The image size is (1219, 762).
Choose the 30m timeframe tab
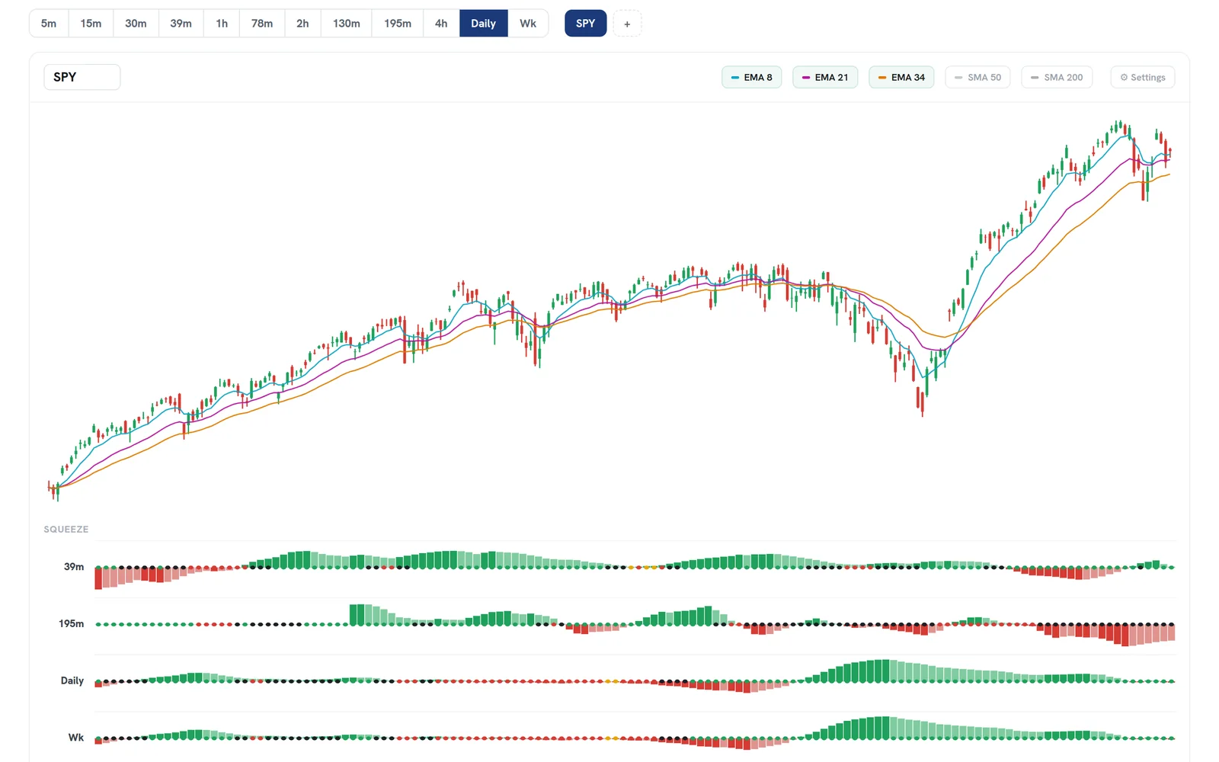pyautogui.click(x=136, y=24)
